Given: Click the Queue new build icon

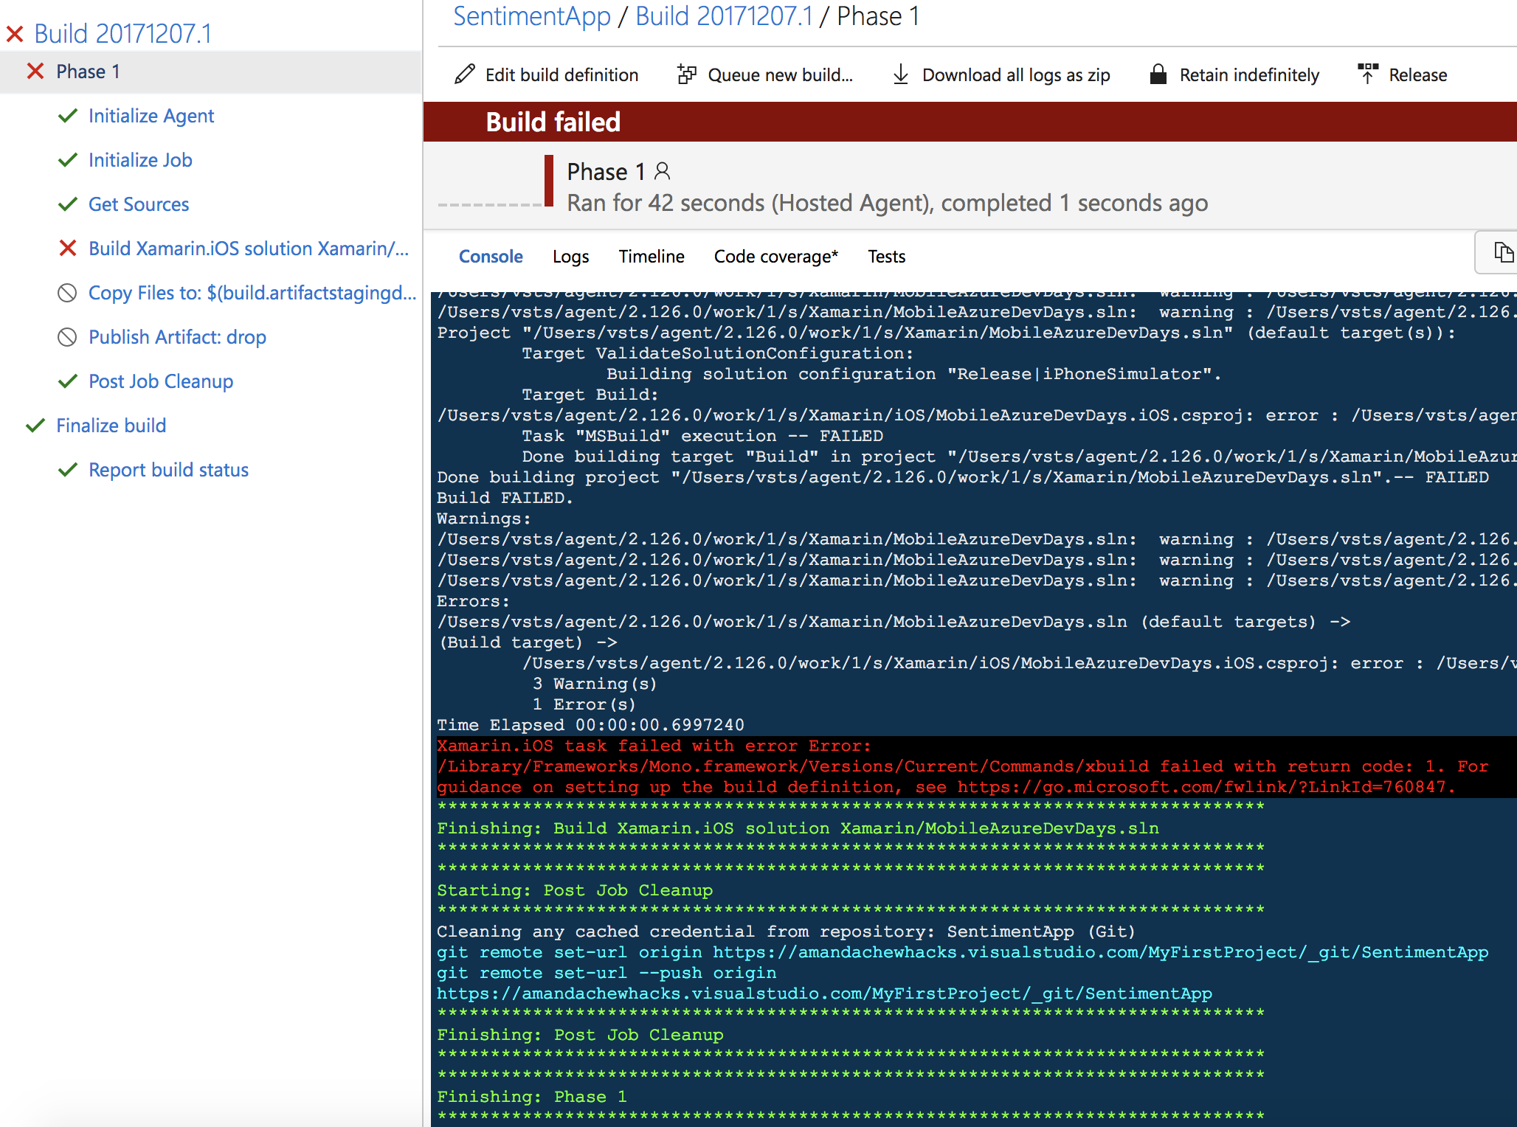Looking at the screenshot, I should [687, 74].
